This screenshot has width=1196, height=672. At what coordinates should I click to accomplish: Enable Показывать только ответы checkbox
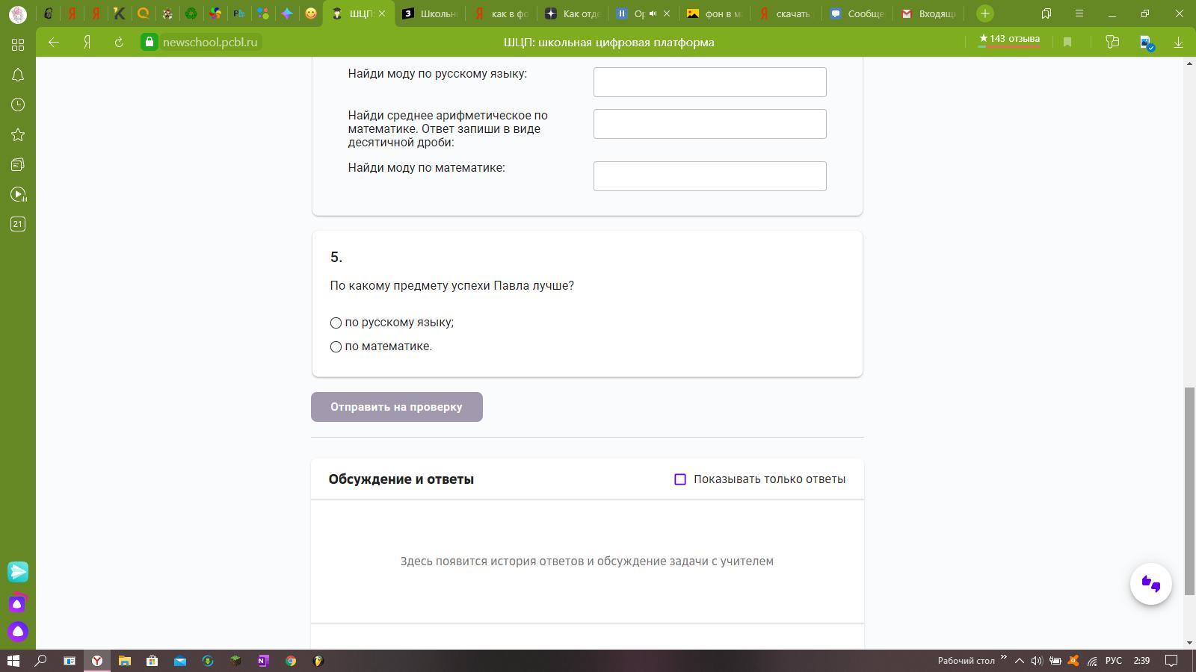(680, 479)
